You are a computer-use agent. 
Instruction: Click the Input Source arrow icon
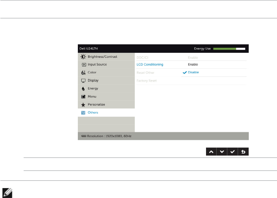(84, 65)
